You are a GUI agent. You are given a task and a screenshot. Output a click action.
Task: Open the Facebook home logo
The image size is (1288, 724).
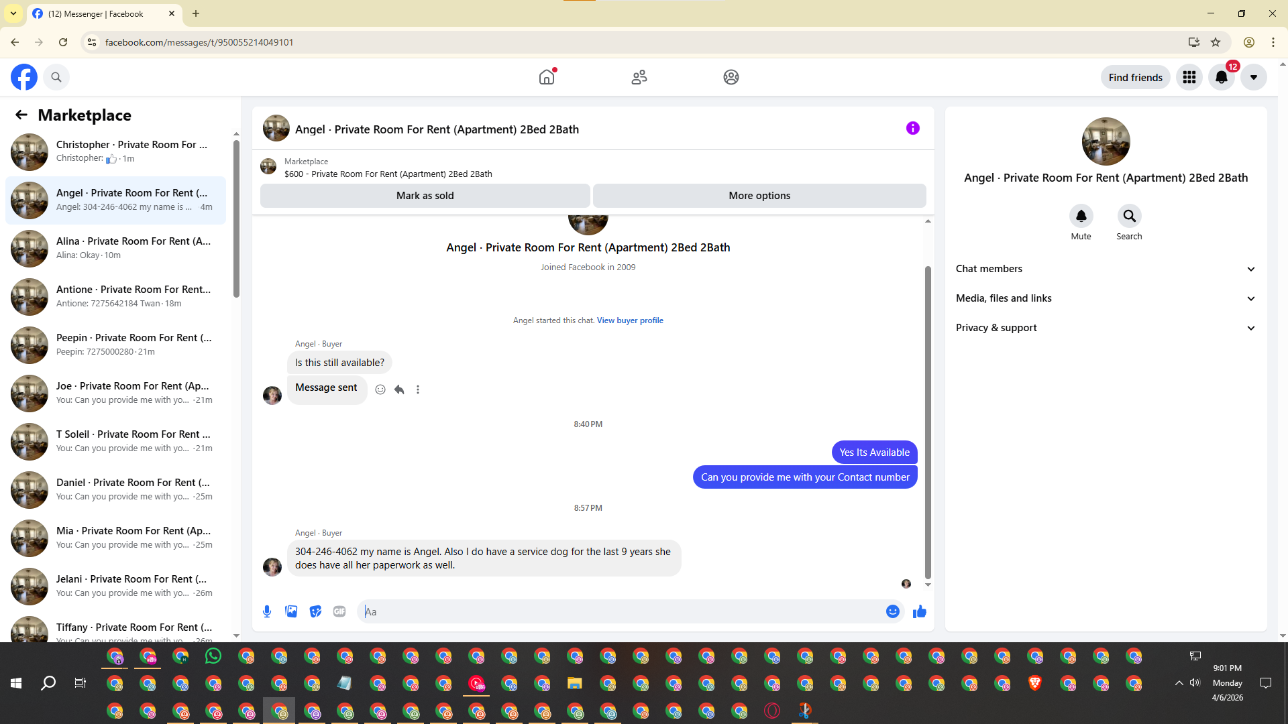coord(24,77)
